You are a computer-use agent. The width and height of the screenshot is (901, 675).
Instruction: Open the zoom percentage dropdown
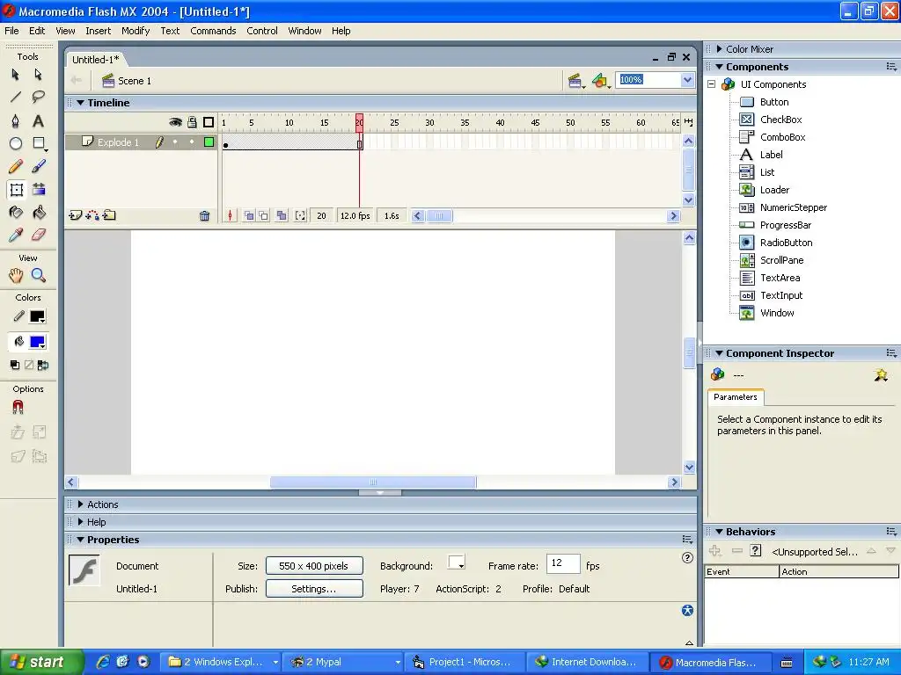click(x=687, y=80)
